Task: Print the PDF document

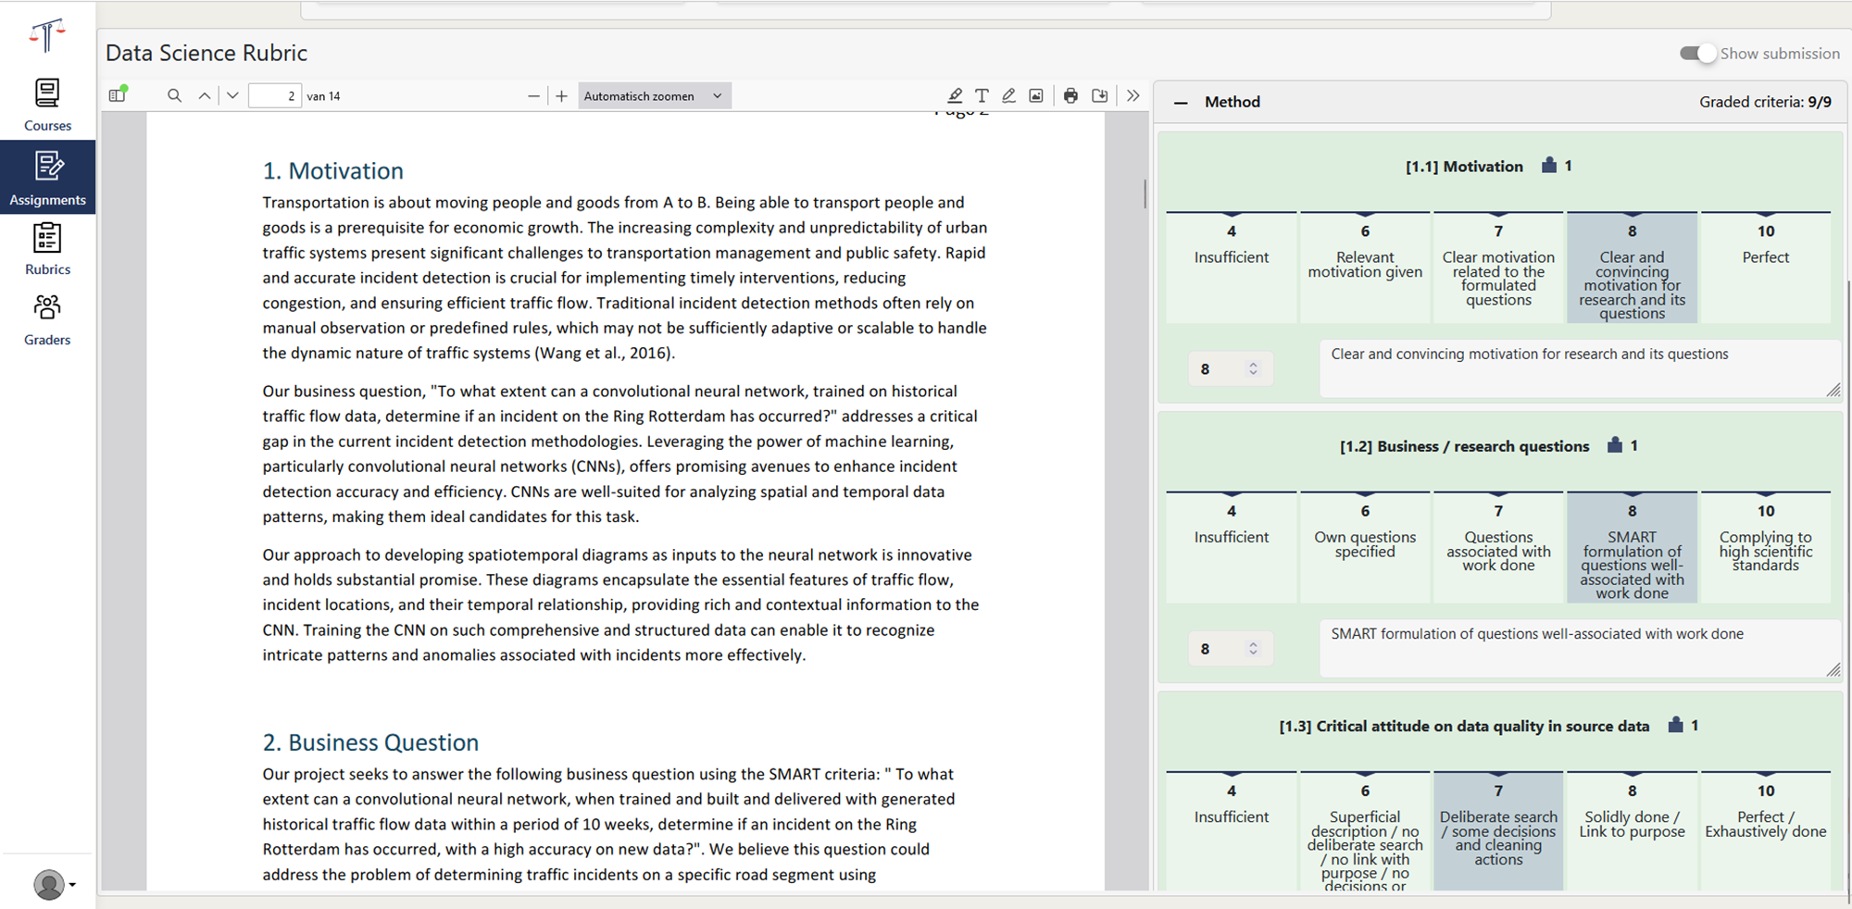Action: pyautogui.click(x=1070, y=95)
